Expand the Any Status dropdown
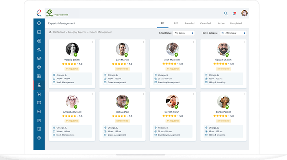Image resolution: width=287 pixels, height=160 pixels. [x=183, y=33]
